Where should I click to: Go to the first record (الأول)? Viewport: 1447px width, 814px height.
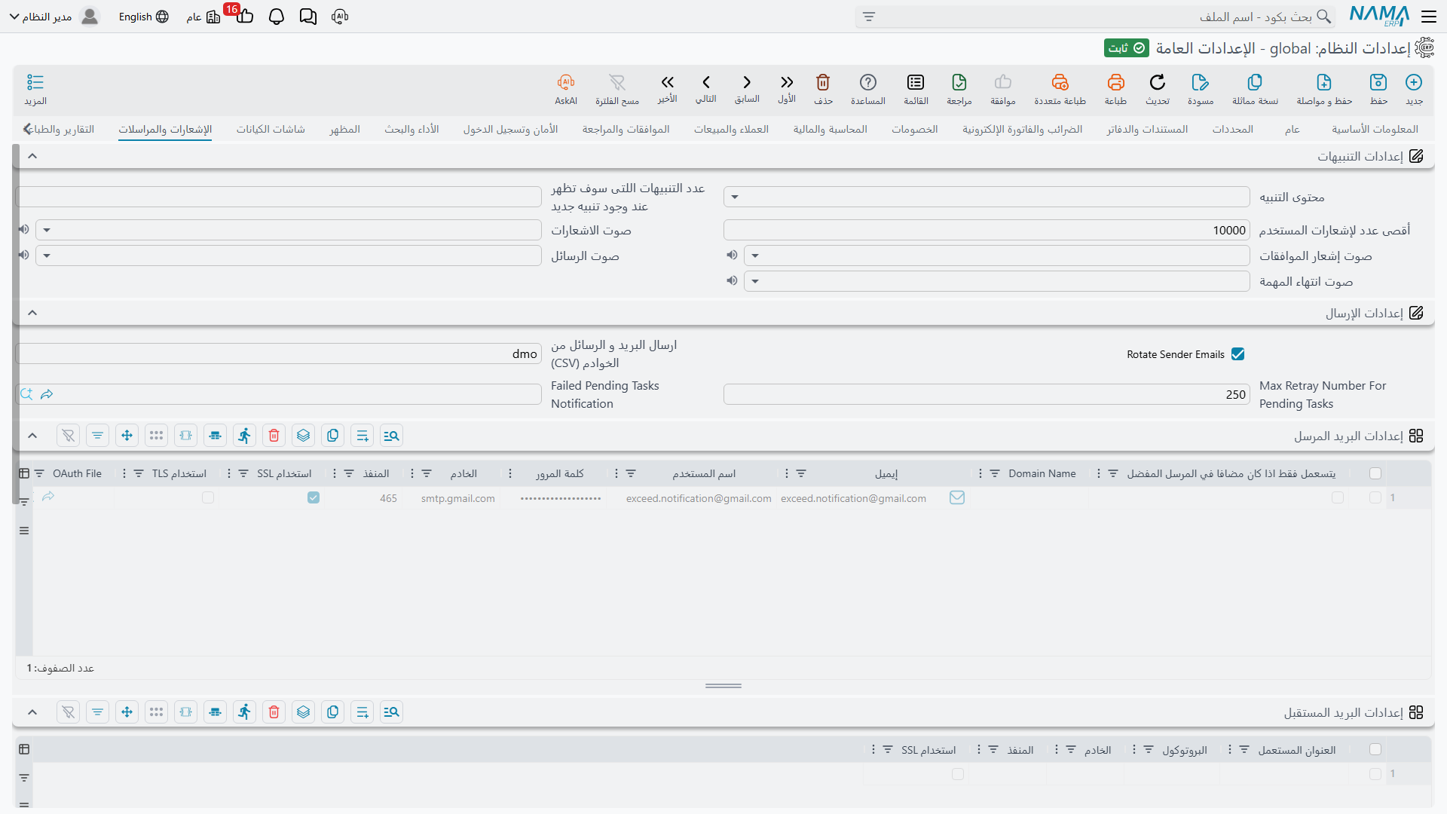pos(787,82)
